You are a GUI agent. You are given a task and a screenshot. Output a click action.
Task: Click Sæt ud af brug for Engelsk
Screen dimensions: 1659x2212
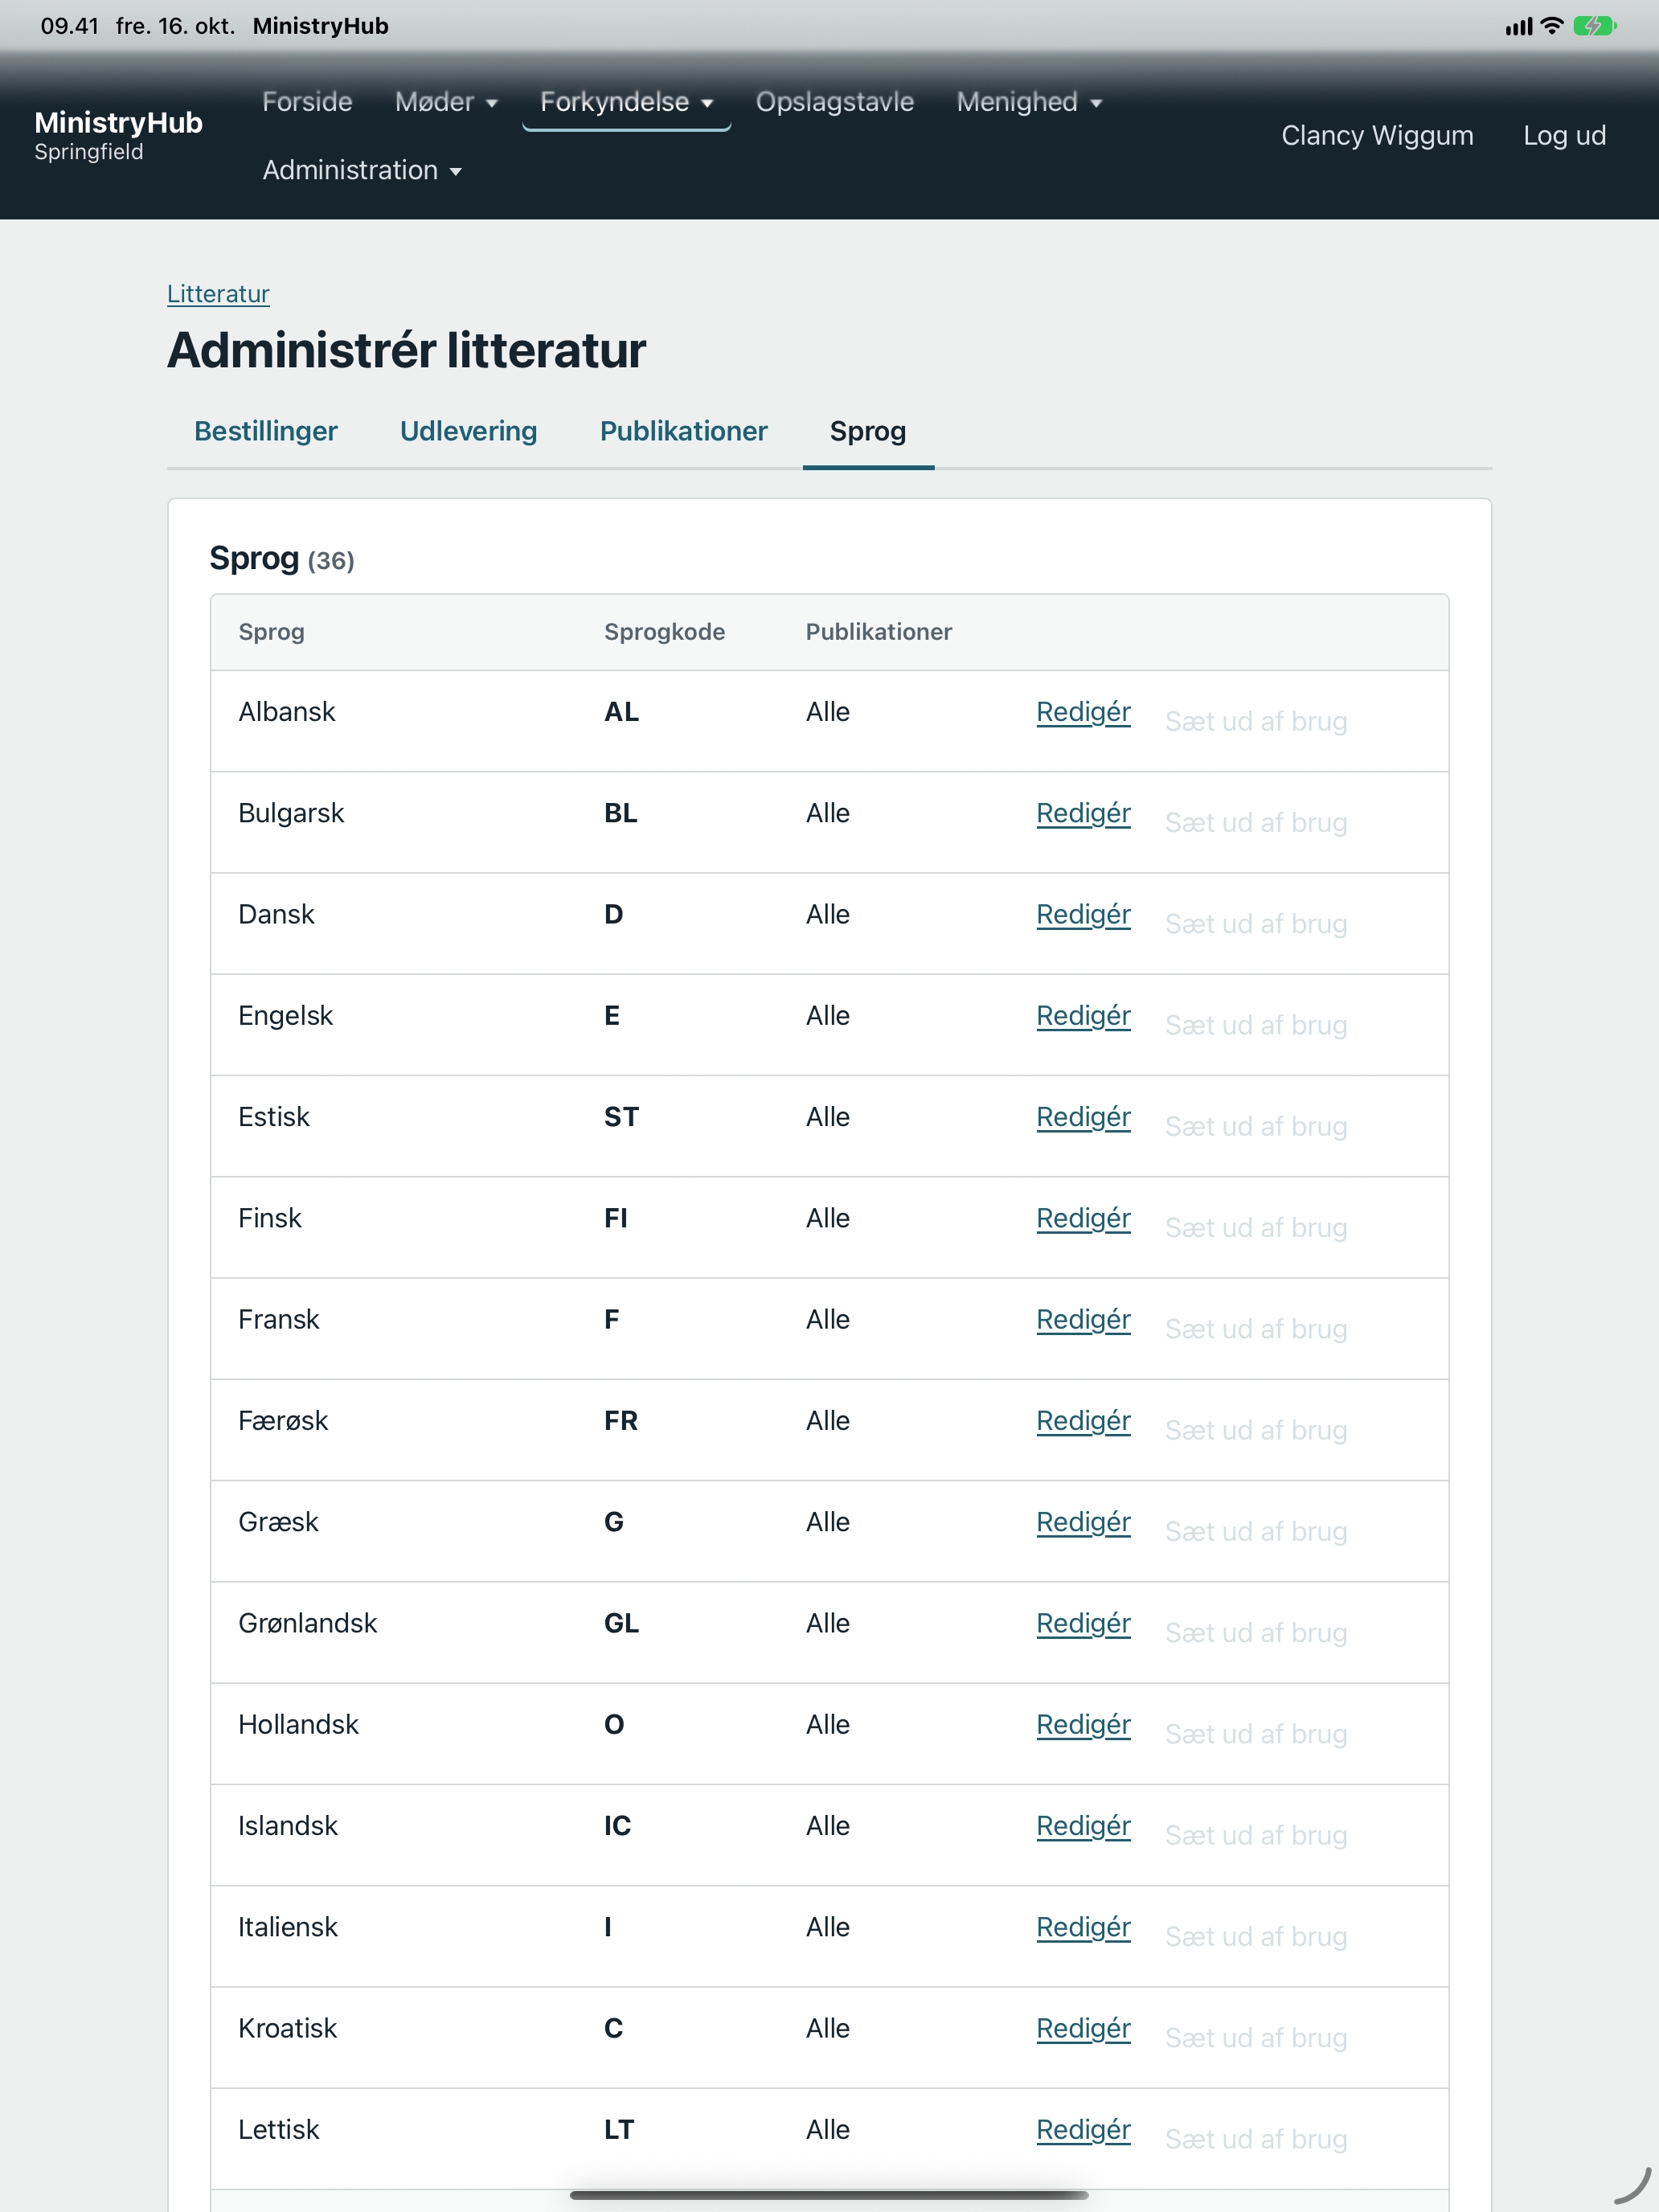(1256, 1026)
